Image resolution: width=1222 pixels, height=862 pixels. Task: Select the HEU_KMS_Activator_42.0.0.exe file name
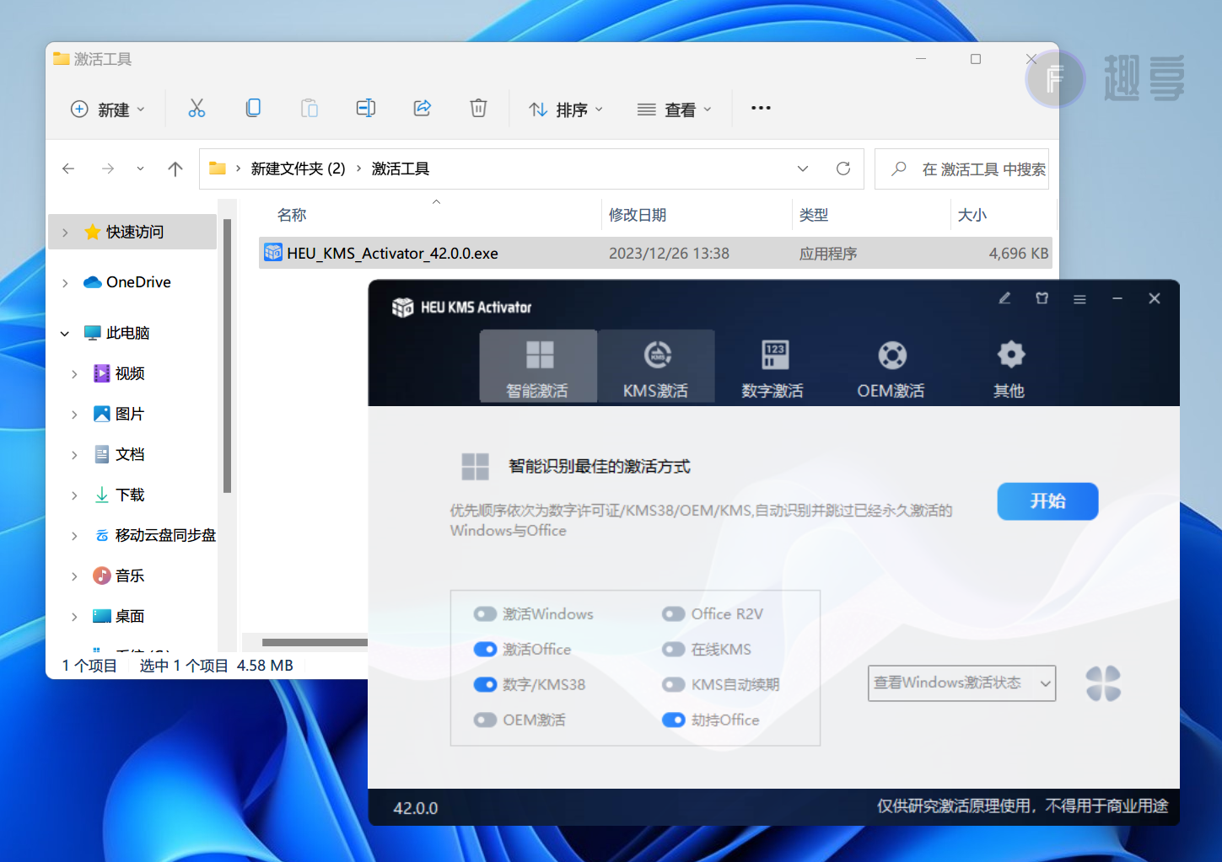tap(392, 253)
